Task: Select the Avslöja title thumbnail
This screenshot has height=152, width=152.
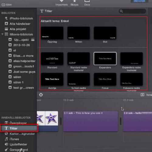Action: 52,79
